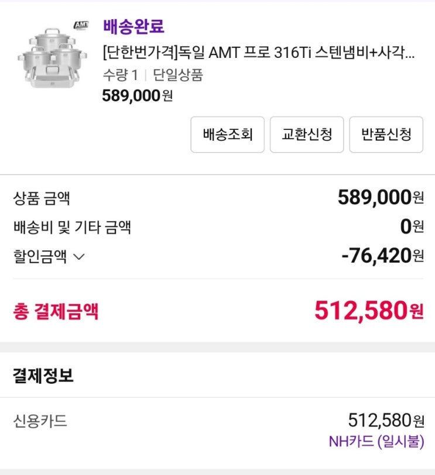The width and height of the screenshot is (435, 475).
Task: Click the 589,000원 value beside 상품 금액
Action: click(381, 198)
